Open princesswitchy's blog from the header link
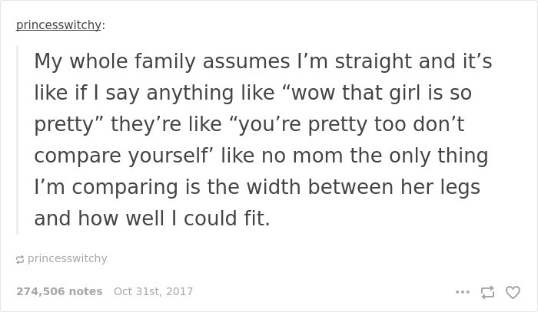 click(58, 25)
